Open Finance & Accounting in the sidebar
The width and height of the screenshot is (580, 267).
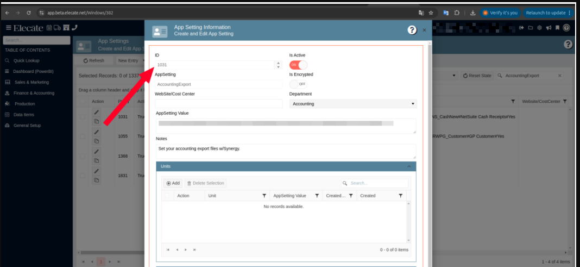pyautogui.click(x=34, y=93)
